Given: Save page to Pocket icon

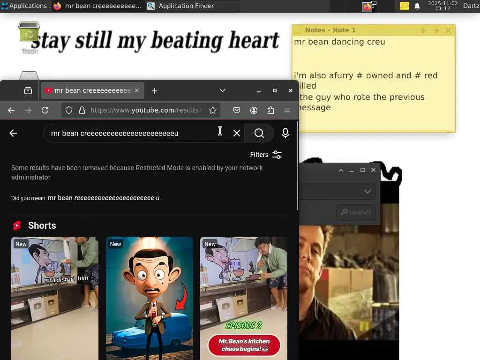Looking at the screenshot, I should [x=237, y=110].
